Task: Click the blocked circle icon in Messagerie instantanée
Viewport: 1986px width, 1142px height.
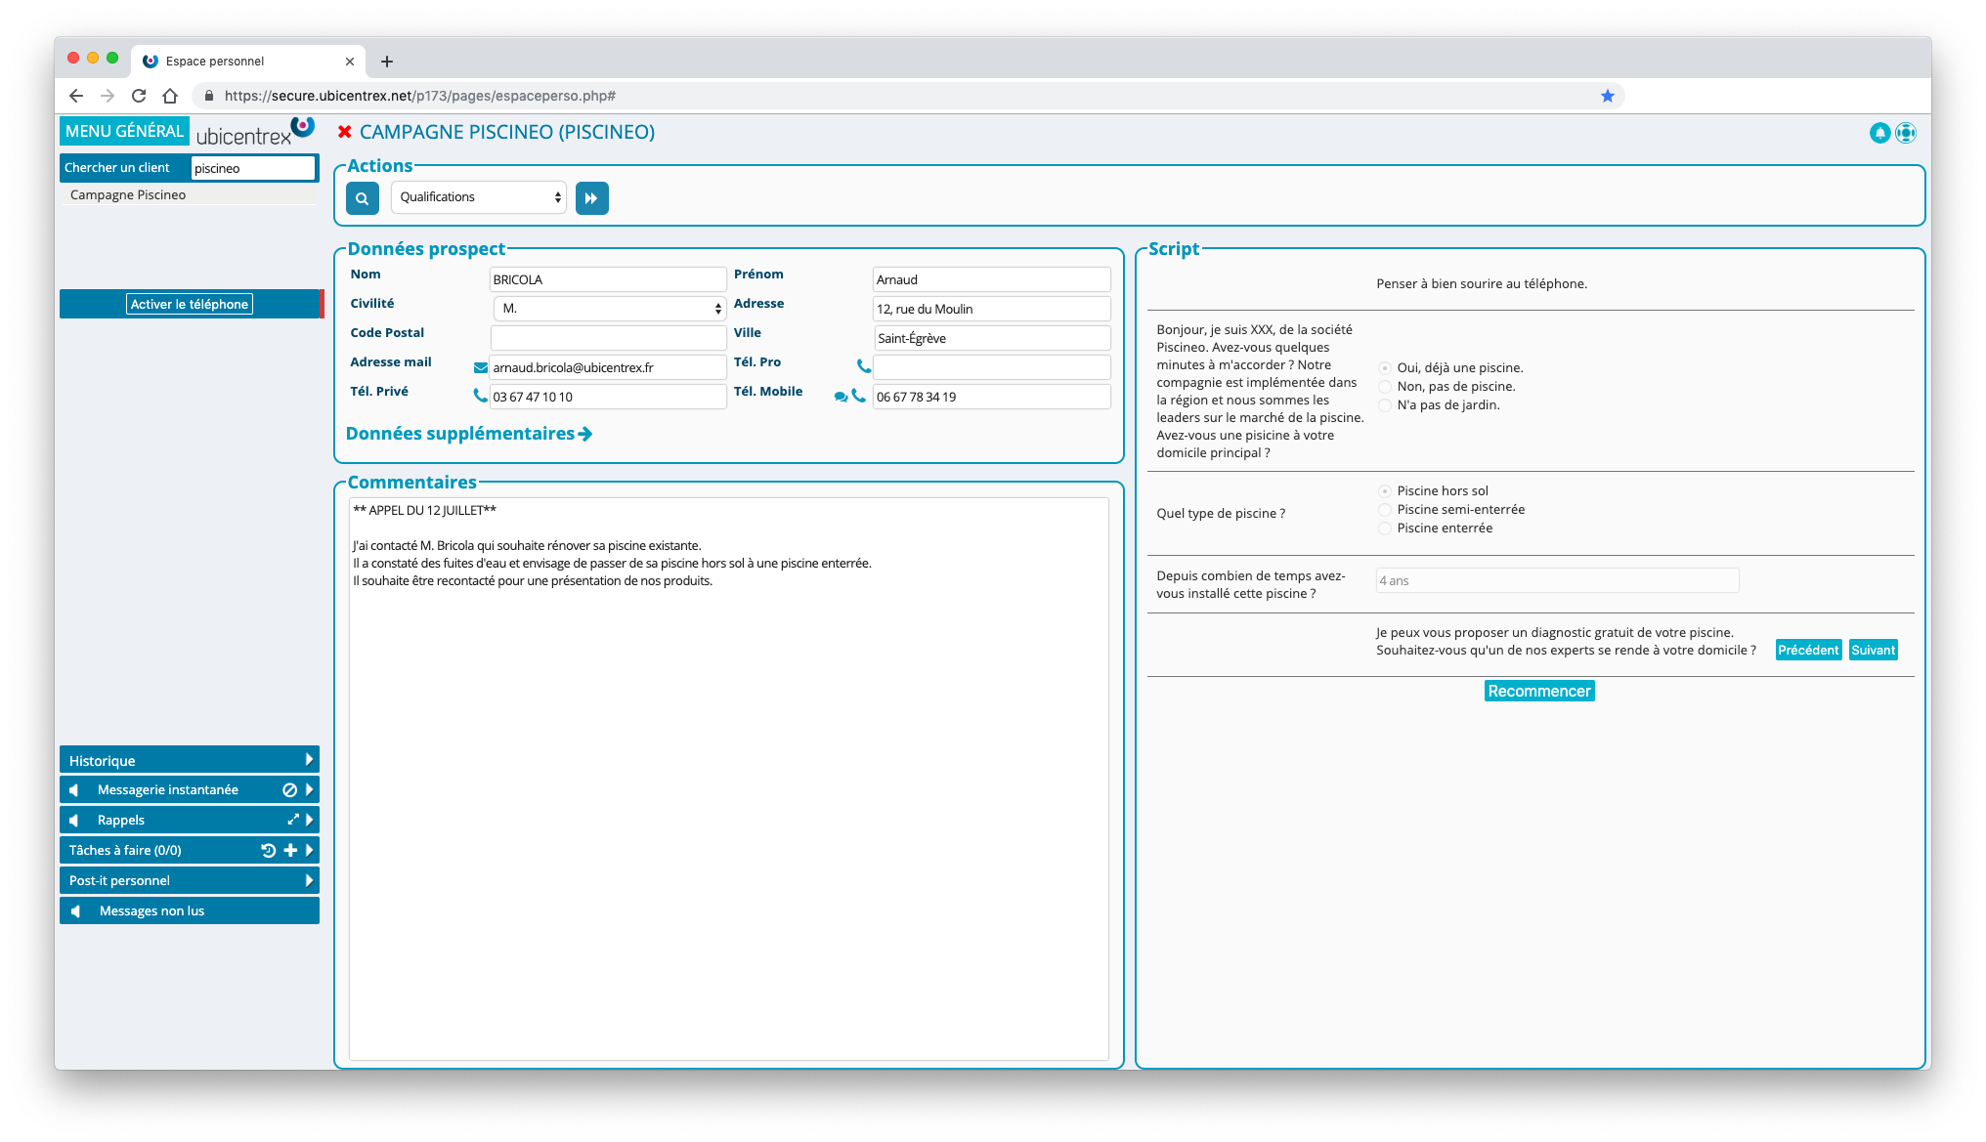Action: [x=289, y=789]
